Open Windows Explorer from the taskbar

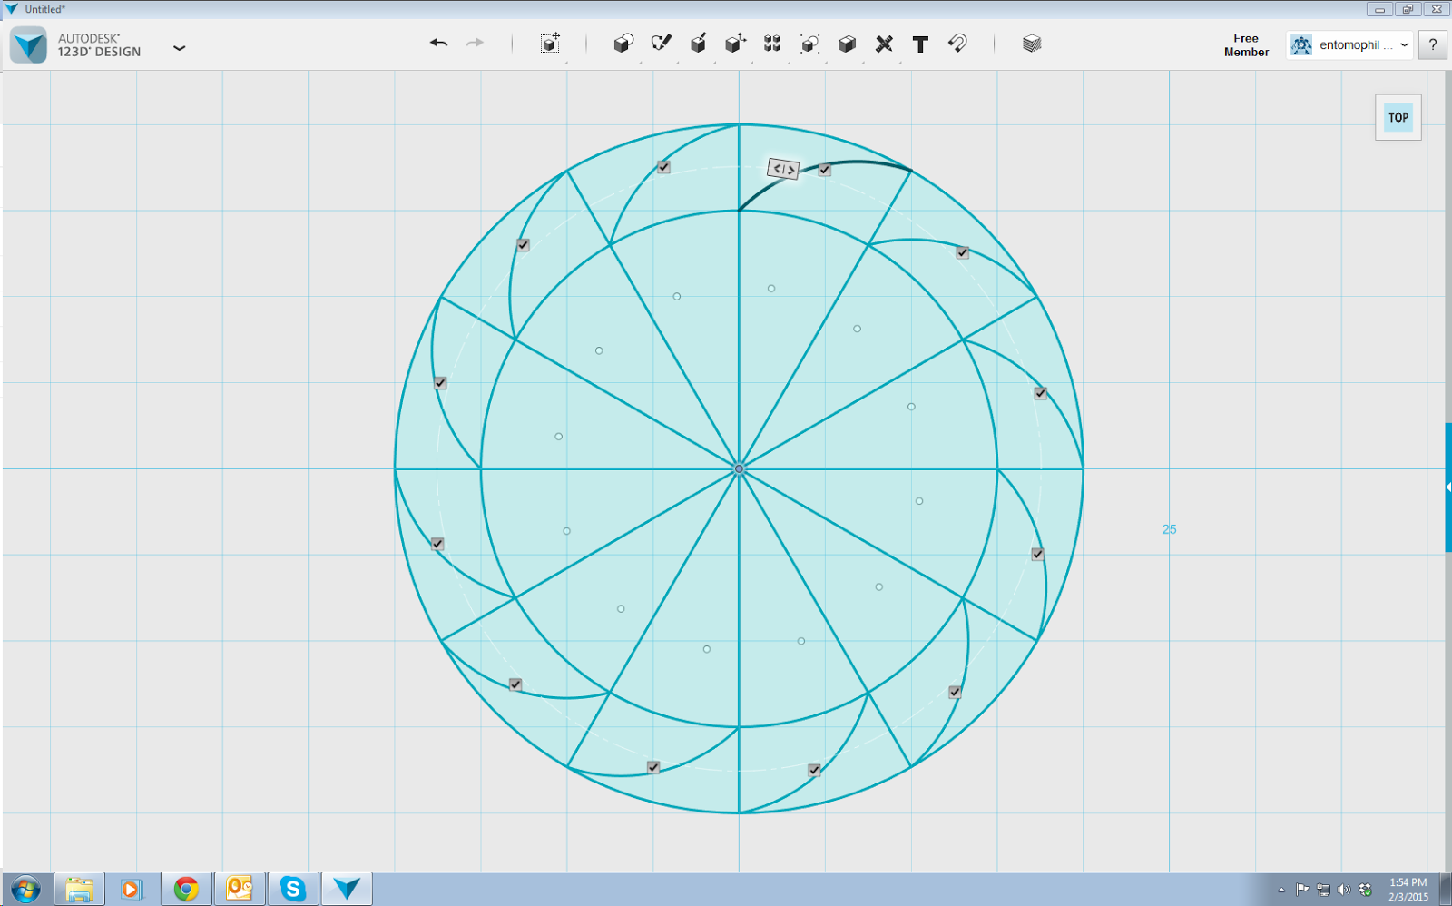click(80, 889)
